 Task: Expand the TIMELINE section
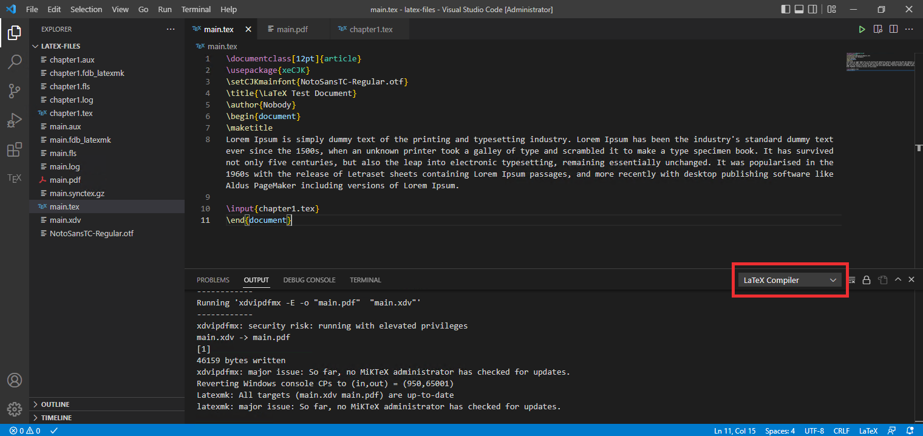56,418
